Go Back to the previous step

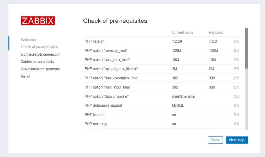215,140
